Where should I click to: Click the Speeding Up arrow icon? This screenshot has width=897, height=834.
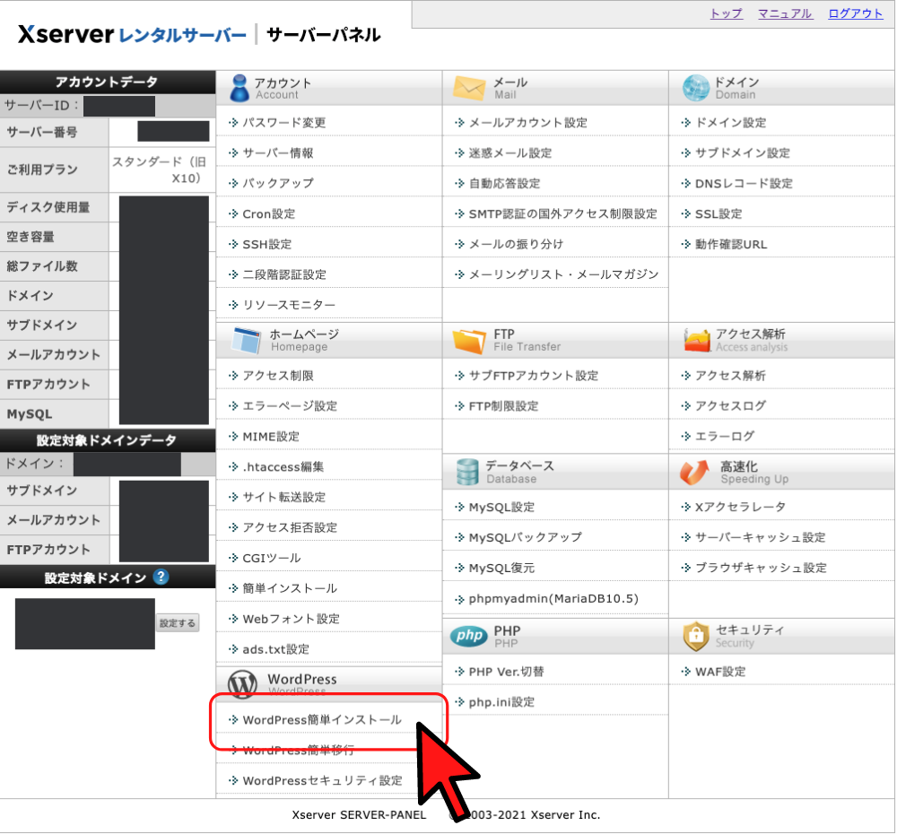point(694,473)
